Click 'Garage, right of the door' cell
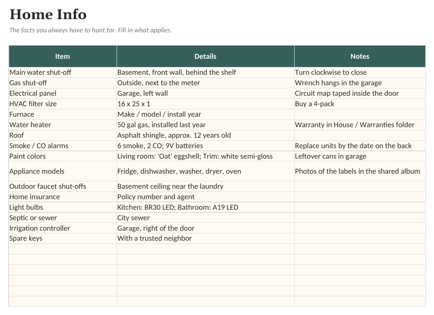The height and width of the screenshot is (315, 434). pos(205,228)
